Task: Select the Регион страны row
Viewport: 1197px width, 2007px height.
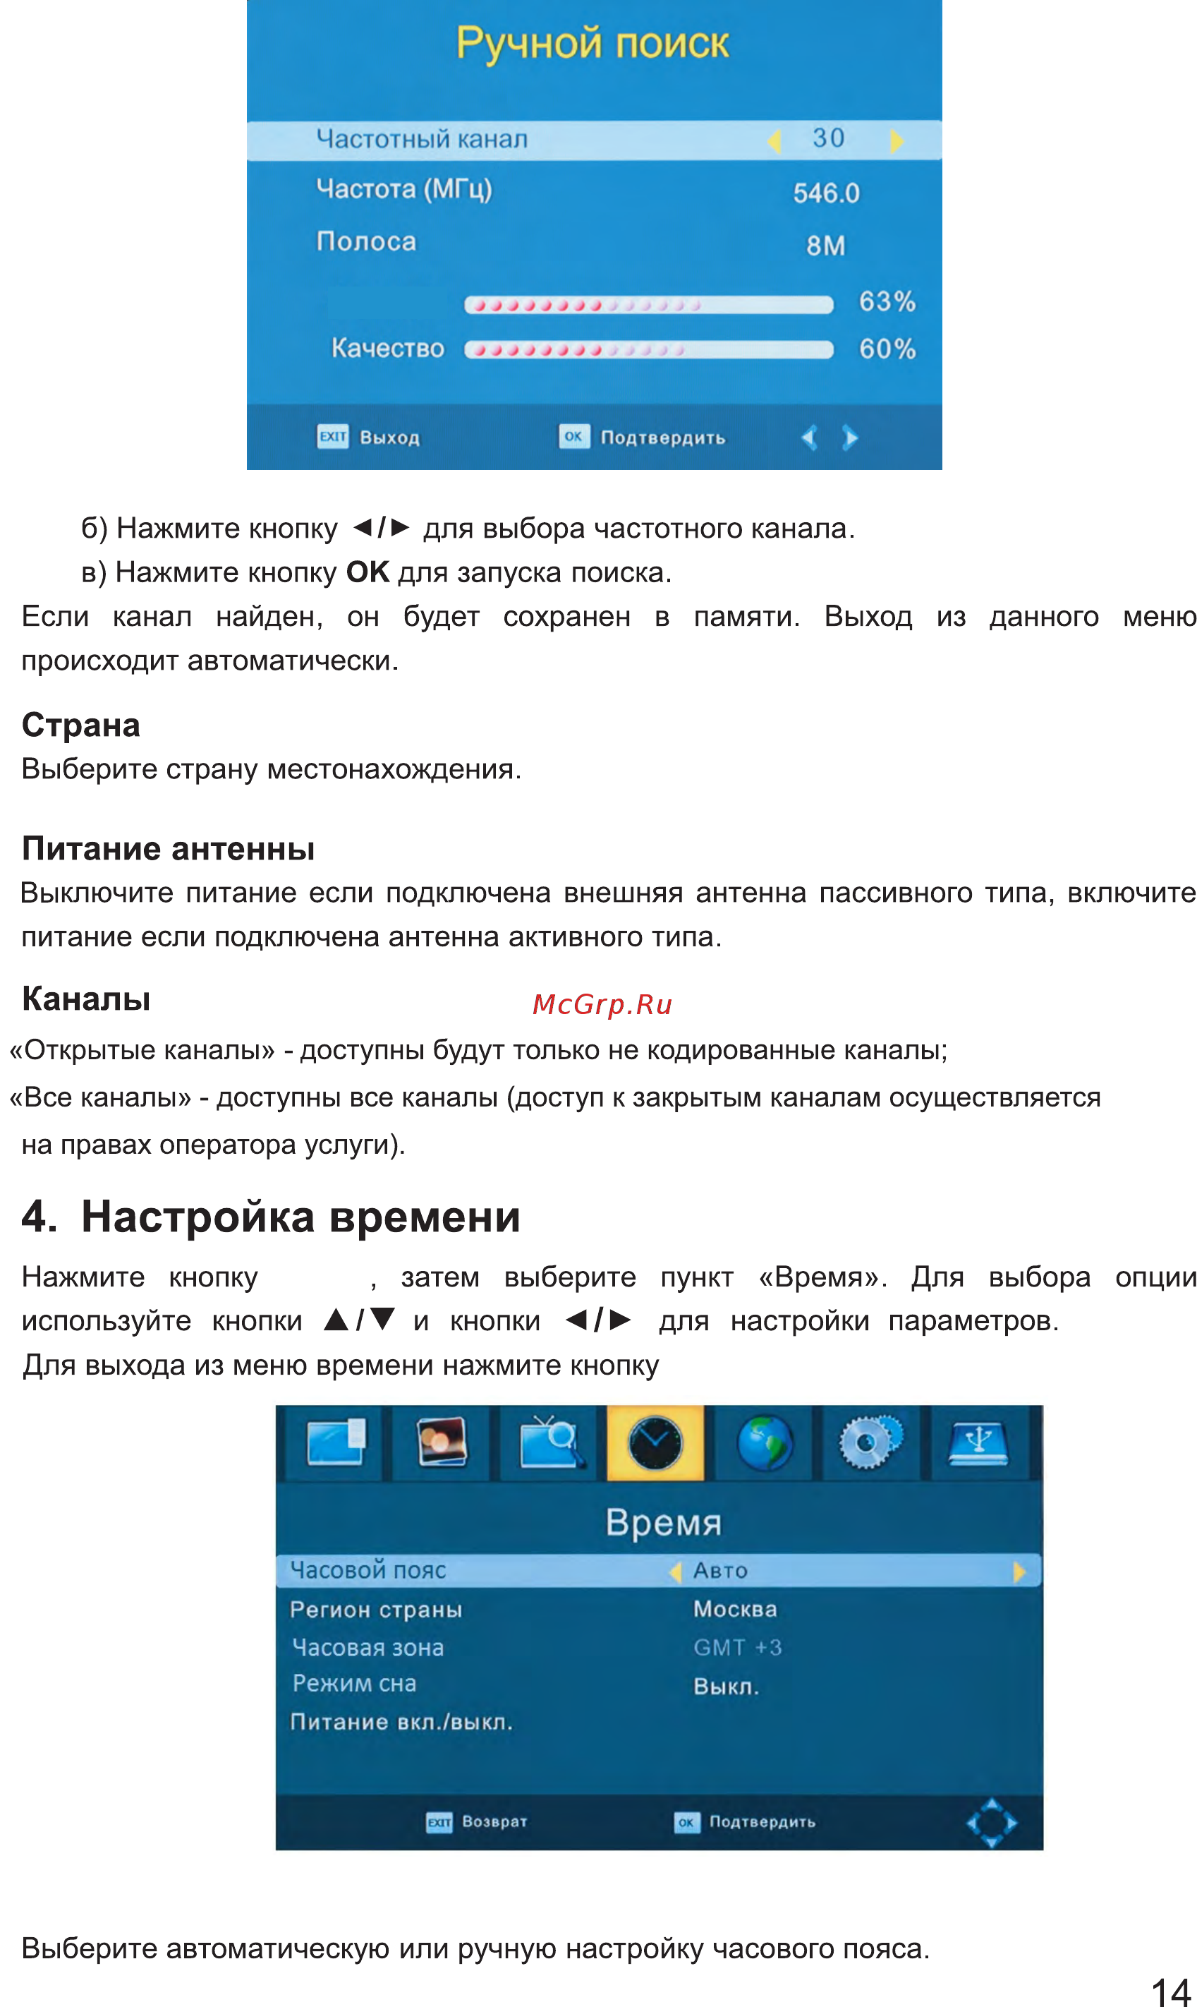Action: pyautogui.click(x=659, y=1609)
